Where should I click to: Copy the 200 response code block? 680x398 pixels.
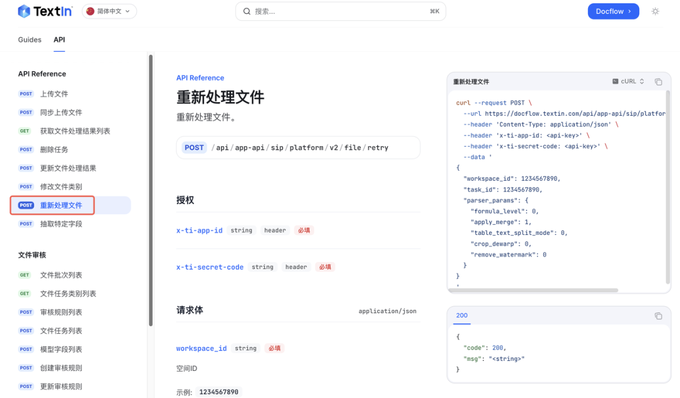(x=658, y=316)
